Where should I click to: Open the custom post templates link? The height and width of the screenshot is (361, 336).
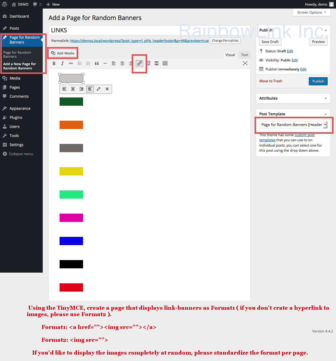(x=287, y=138)
